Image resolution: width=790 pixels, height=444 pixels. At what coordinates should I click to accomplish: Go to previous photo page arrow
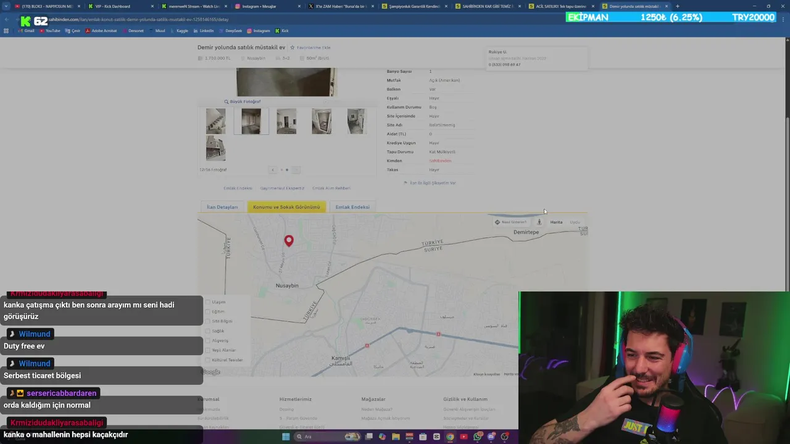(x=272, y=170)
